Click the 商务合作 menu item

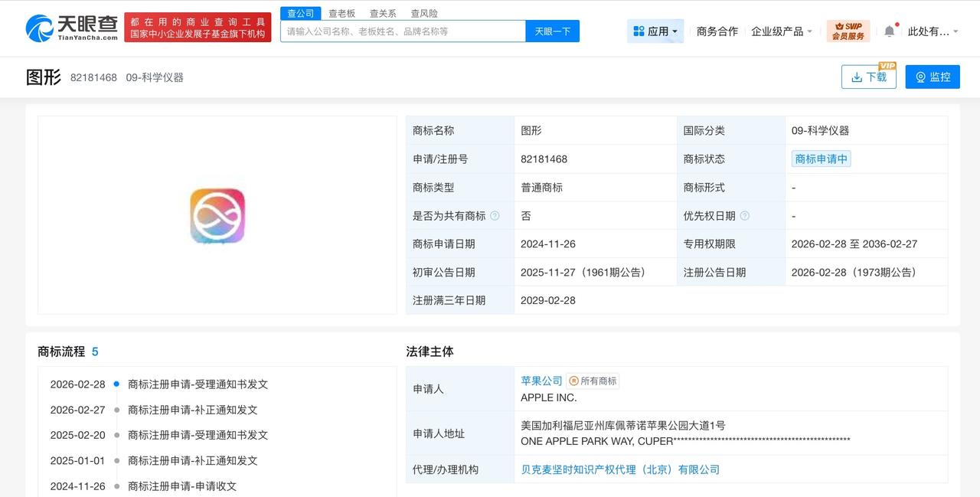tap(717, 31)
